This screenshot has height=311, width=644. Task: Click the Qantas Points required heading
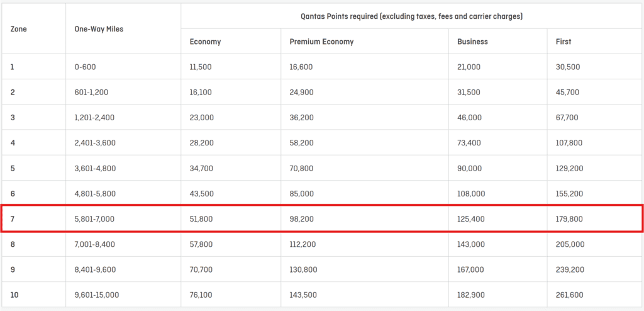click(x=411, y=16)
